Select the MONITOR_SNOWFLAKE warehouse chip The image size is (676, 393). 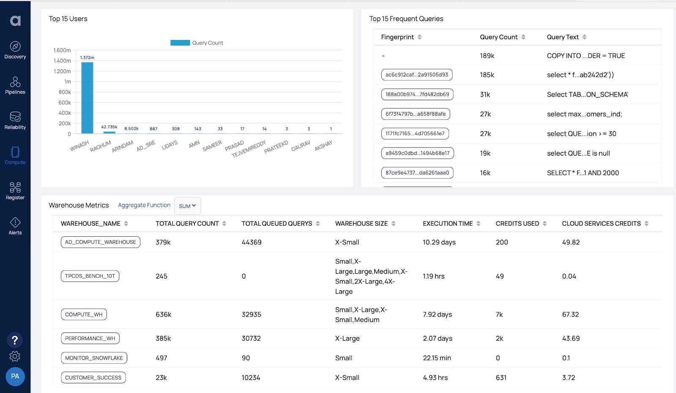pos(93,358)
